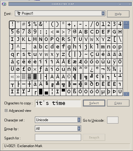Image resolution: width=133 pixels, height=151 pixels.
Task: Select the inverted question mark cell
Action: (92, 69)
